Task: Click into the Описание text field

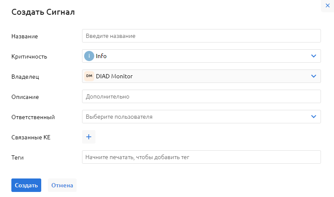Action: [201, 96]
